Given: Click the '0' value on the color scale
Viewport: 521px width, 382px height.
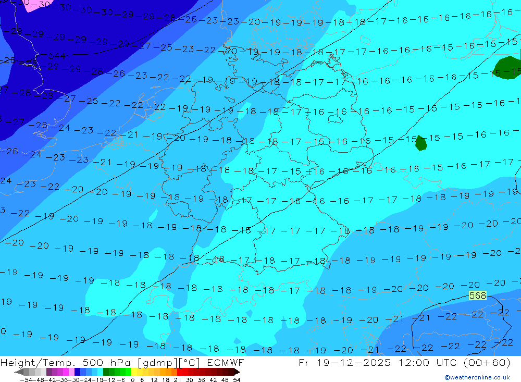Looking at the screenshot, I should (132, 380).
